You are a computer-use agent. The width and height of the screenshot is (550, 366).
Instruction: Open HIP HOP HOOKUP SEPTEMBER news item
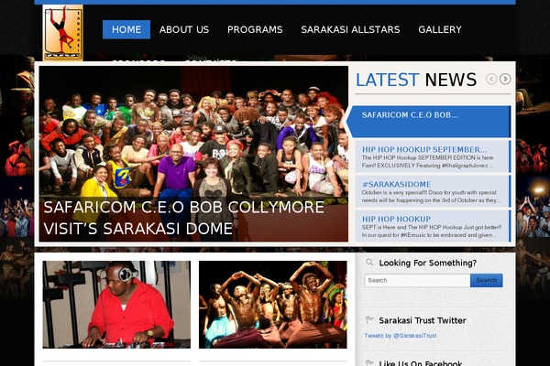(x=433, y=156)
